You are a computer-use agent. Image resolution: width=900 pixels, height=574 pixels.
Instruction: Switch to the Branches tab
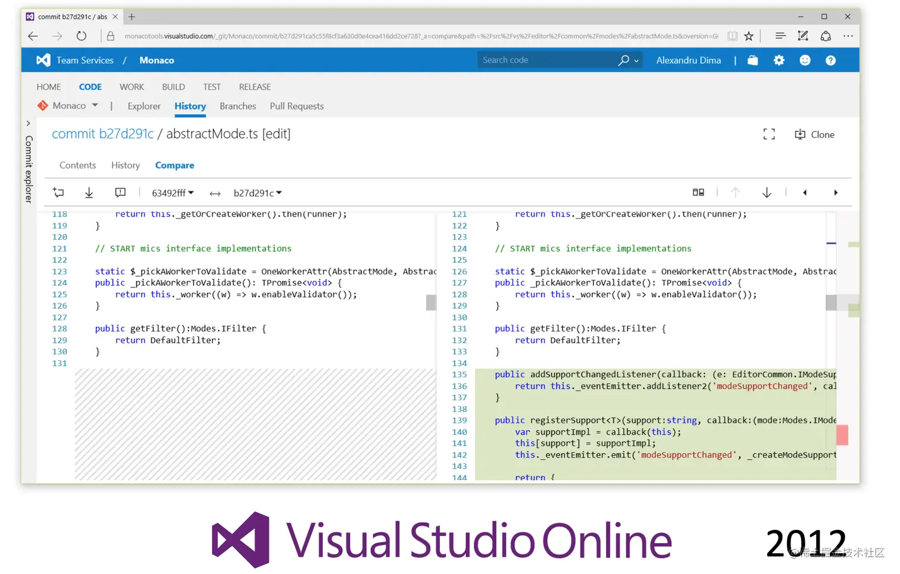pos(238,106)
